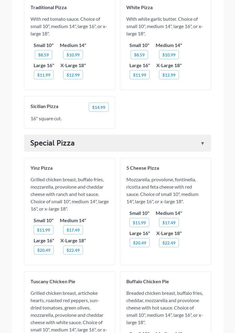
Task: Choose White Pizza Medium 14" $10.99 price
Action: click(x=169, y=55)
